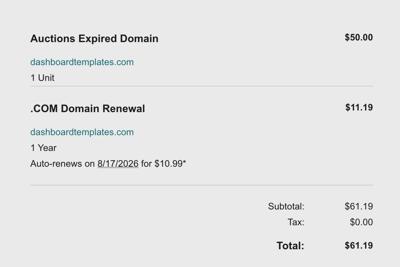Click the $50.00 auction price
The width and height of the screenshot is (400, 267).
click(358, 37)
